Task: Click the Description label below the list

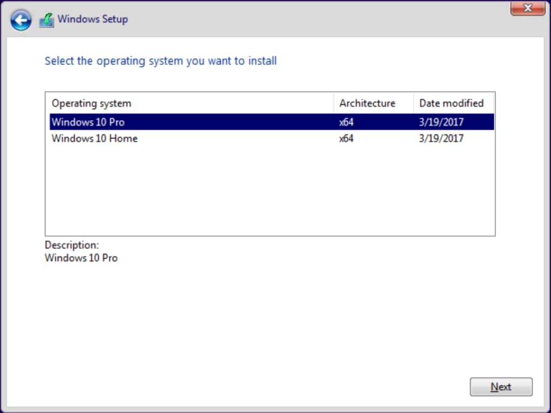Action: coord(72,245)
